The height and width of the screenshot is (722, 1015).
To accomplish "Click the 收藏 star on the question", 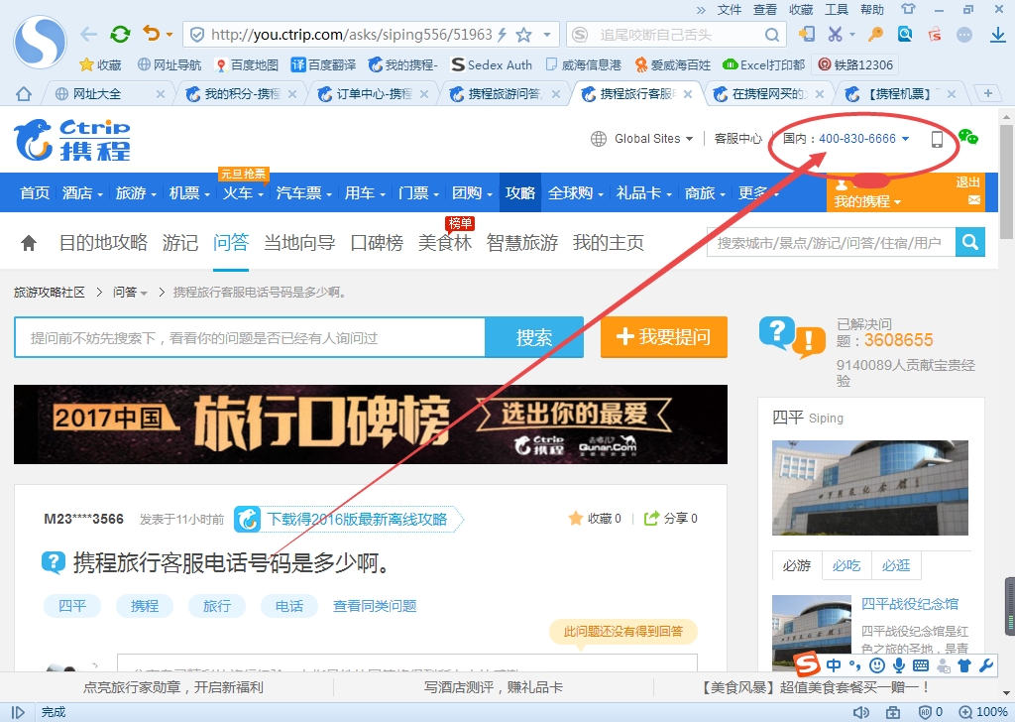I will [576, 518].
